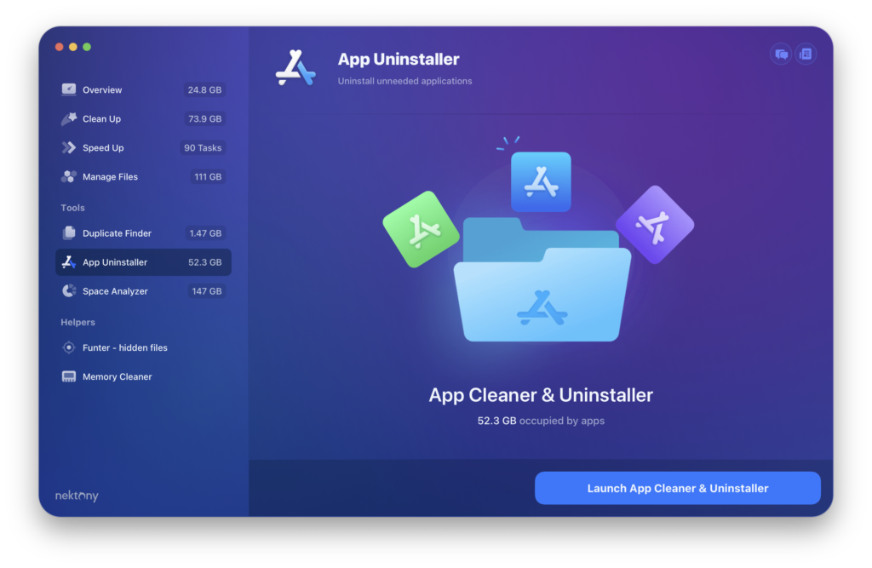Click the Manage Files bubbles icon
The height and width of the screenshot is (568, 872).
pos(69,177)
